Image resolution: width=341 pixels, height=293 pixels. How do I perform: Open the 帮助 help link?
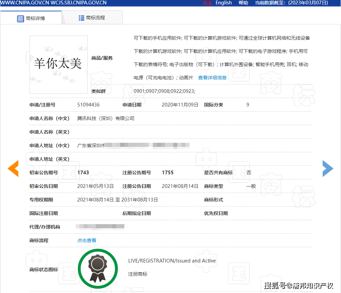point(243,3)
